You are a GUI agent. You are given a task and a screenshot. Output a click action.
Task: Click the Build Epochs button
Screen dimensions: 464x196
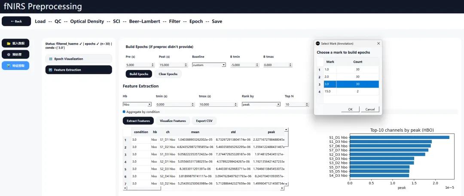139,74
